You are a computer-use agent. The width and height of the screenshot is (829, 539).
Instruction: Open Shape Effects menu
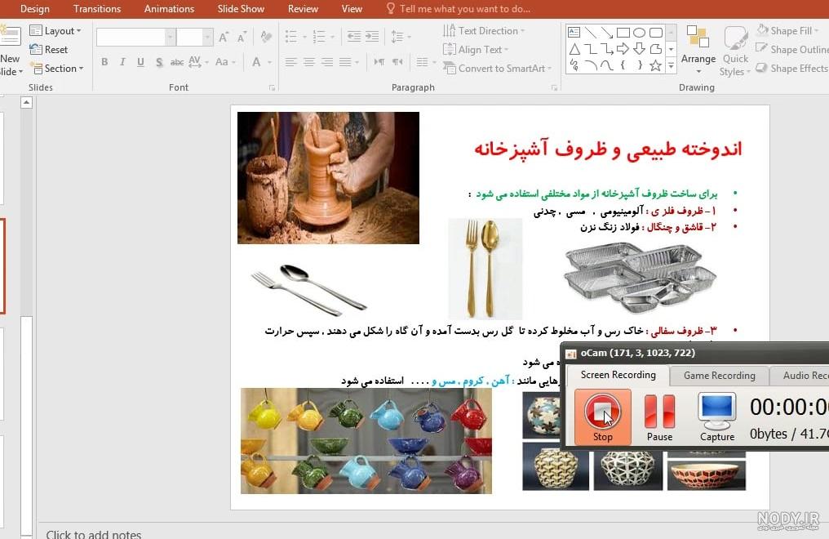point(792,69)
